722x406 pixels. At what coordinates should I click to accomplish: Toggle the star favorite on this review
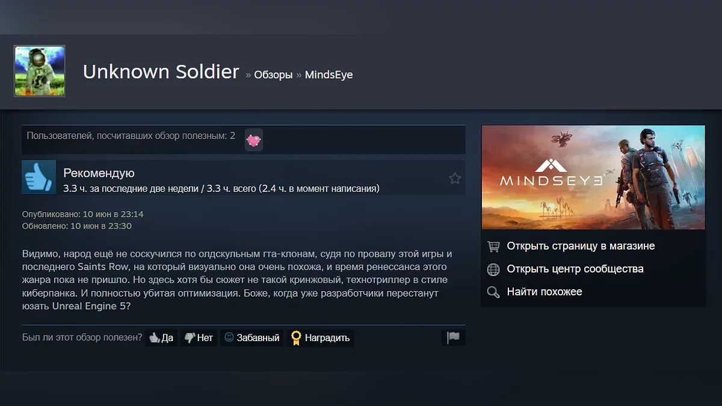point(455,178)
